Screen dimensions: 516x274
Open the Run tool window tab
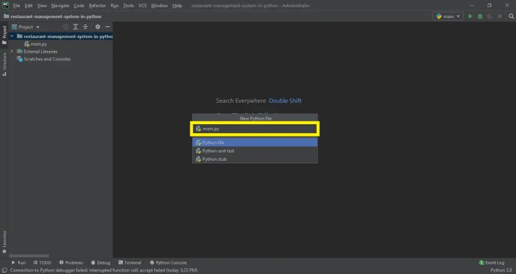click(x=19, y=263)
